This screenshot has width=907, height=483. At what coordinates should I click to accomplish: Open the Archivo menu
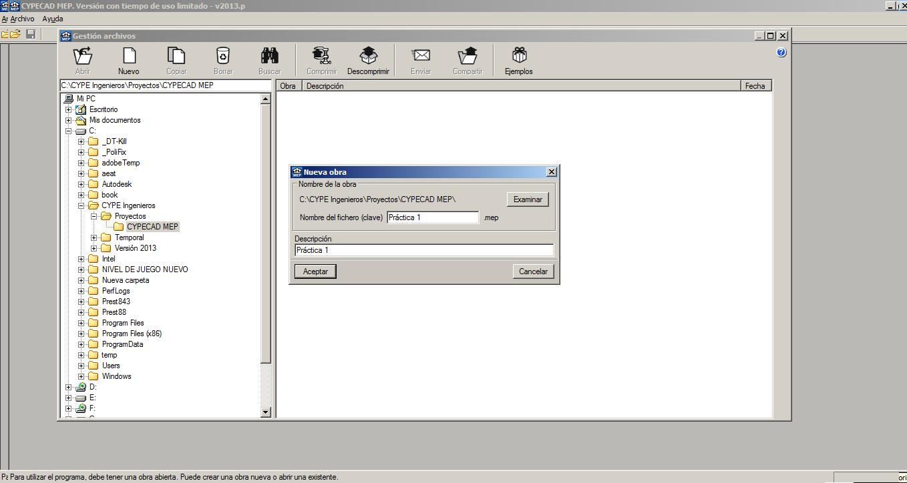[22, 19]
